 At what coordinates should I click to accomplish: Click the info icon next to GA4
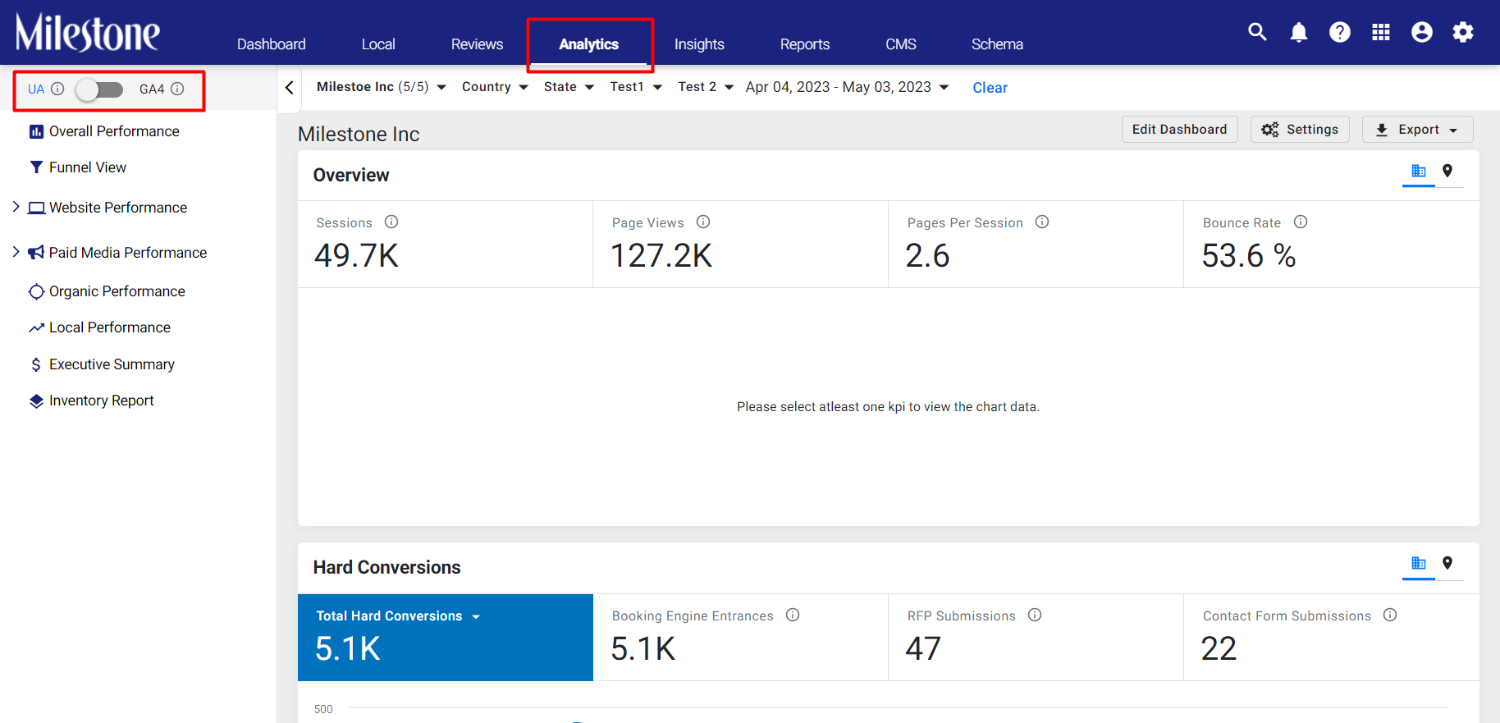[x=177, y=89]
